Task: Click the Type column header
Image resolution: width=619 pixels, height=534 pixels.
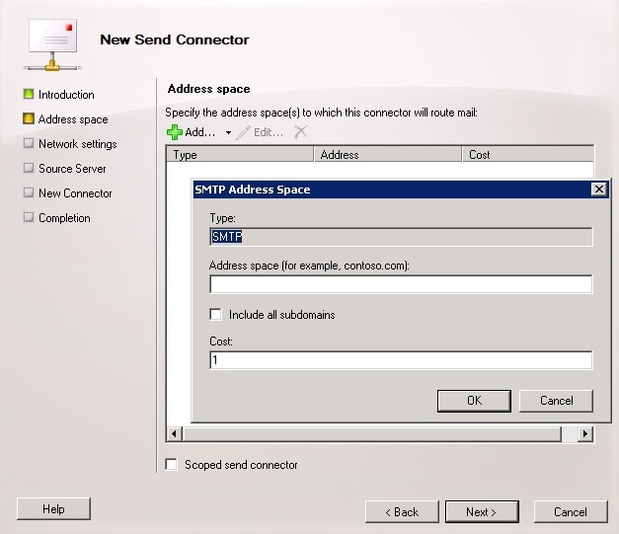Action: click(x=240, y=154)
